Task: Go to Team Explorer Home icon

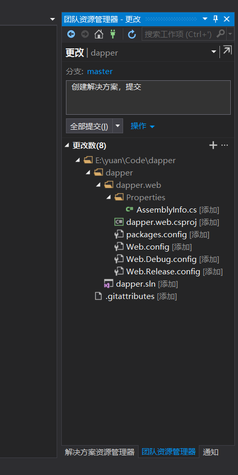Action: click(x=99, y=34)
